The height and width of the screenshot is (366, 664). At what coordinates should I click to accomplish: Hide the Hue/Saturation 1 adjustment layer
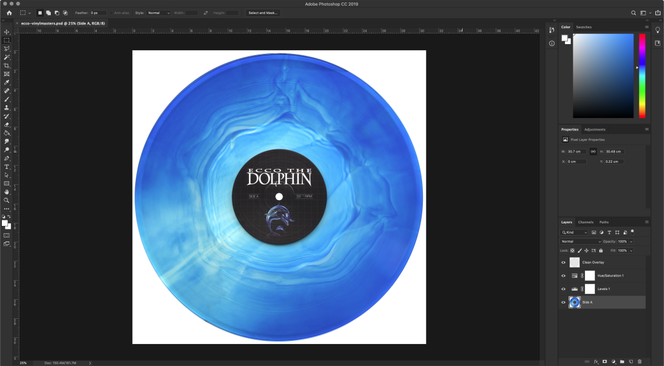coord(564,275)
